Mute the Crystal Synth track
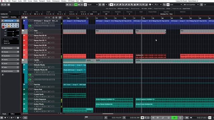This screenshot has width=214, height=120. click(30, 94)
